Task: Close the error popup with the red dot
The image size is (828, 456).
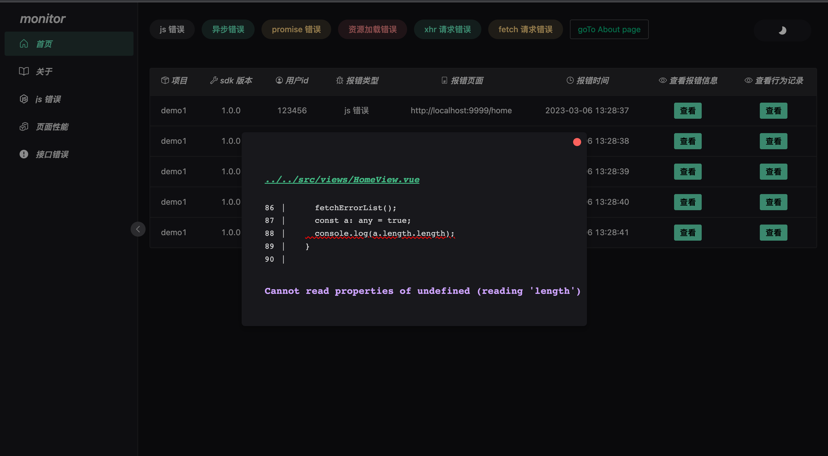Action: 577,142
